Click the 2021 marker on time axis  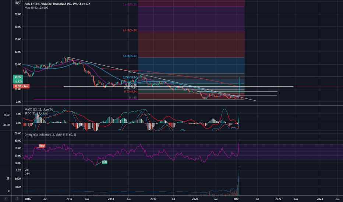tap(237, 199)
